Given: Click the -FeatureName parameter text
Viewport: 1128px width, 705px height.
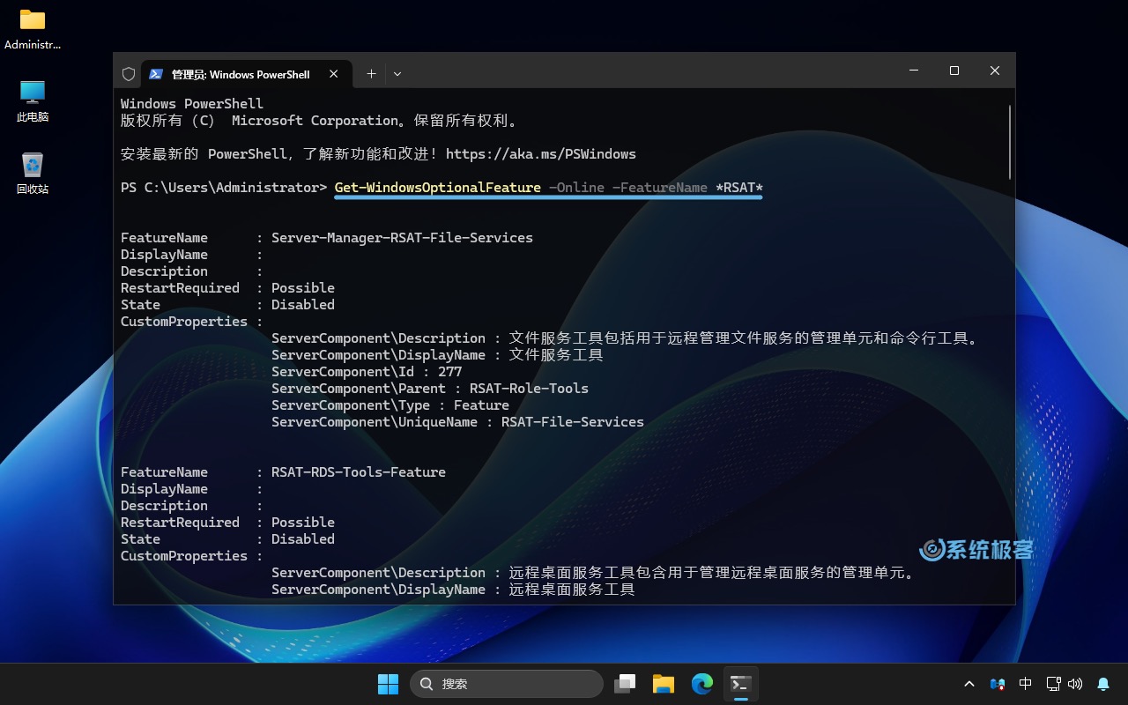Looking at the screenshot, I should (x=659, y=188).
